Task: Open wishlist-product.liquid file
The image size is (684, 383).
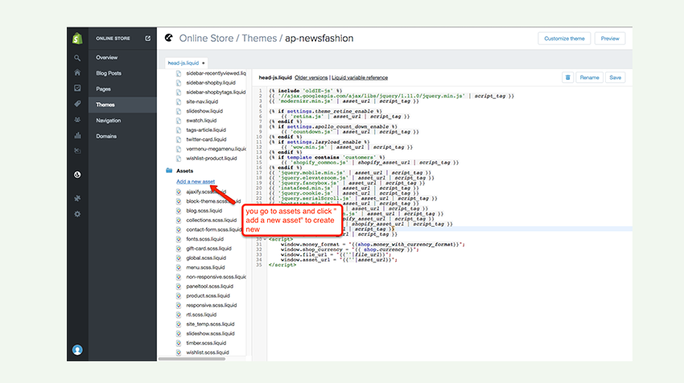Action: [212, 159]
